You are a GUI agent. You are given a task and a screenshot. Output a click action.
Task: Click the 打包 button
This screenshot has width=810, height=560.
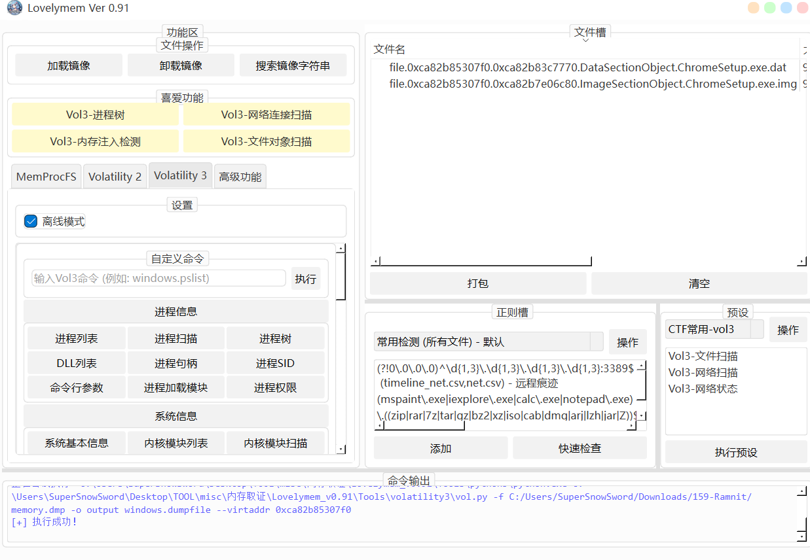click(478, 283)
